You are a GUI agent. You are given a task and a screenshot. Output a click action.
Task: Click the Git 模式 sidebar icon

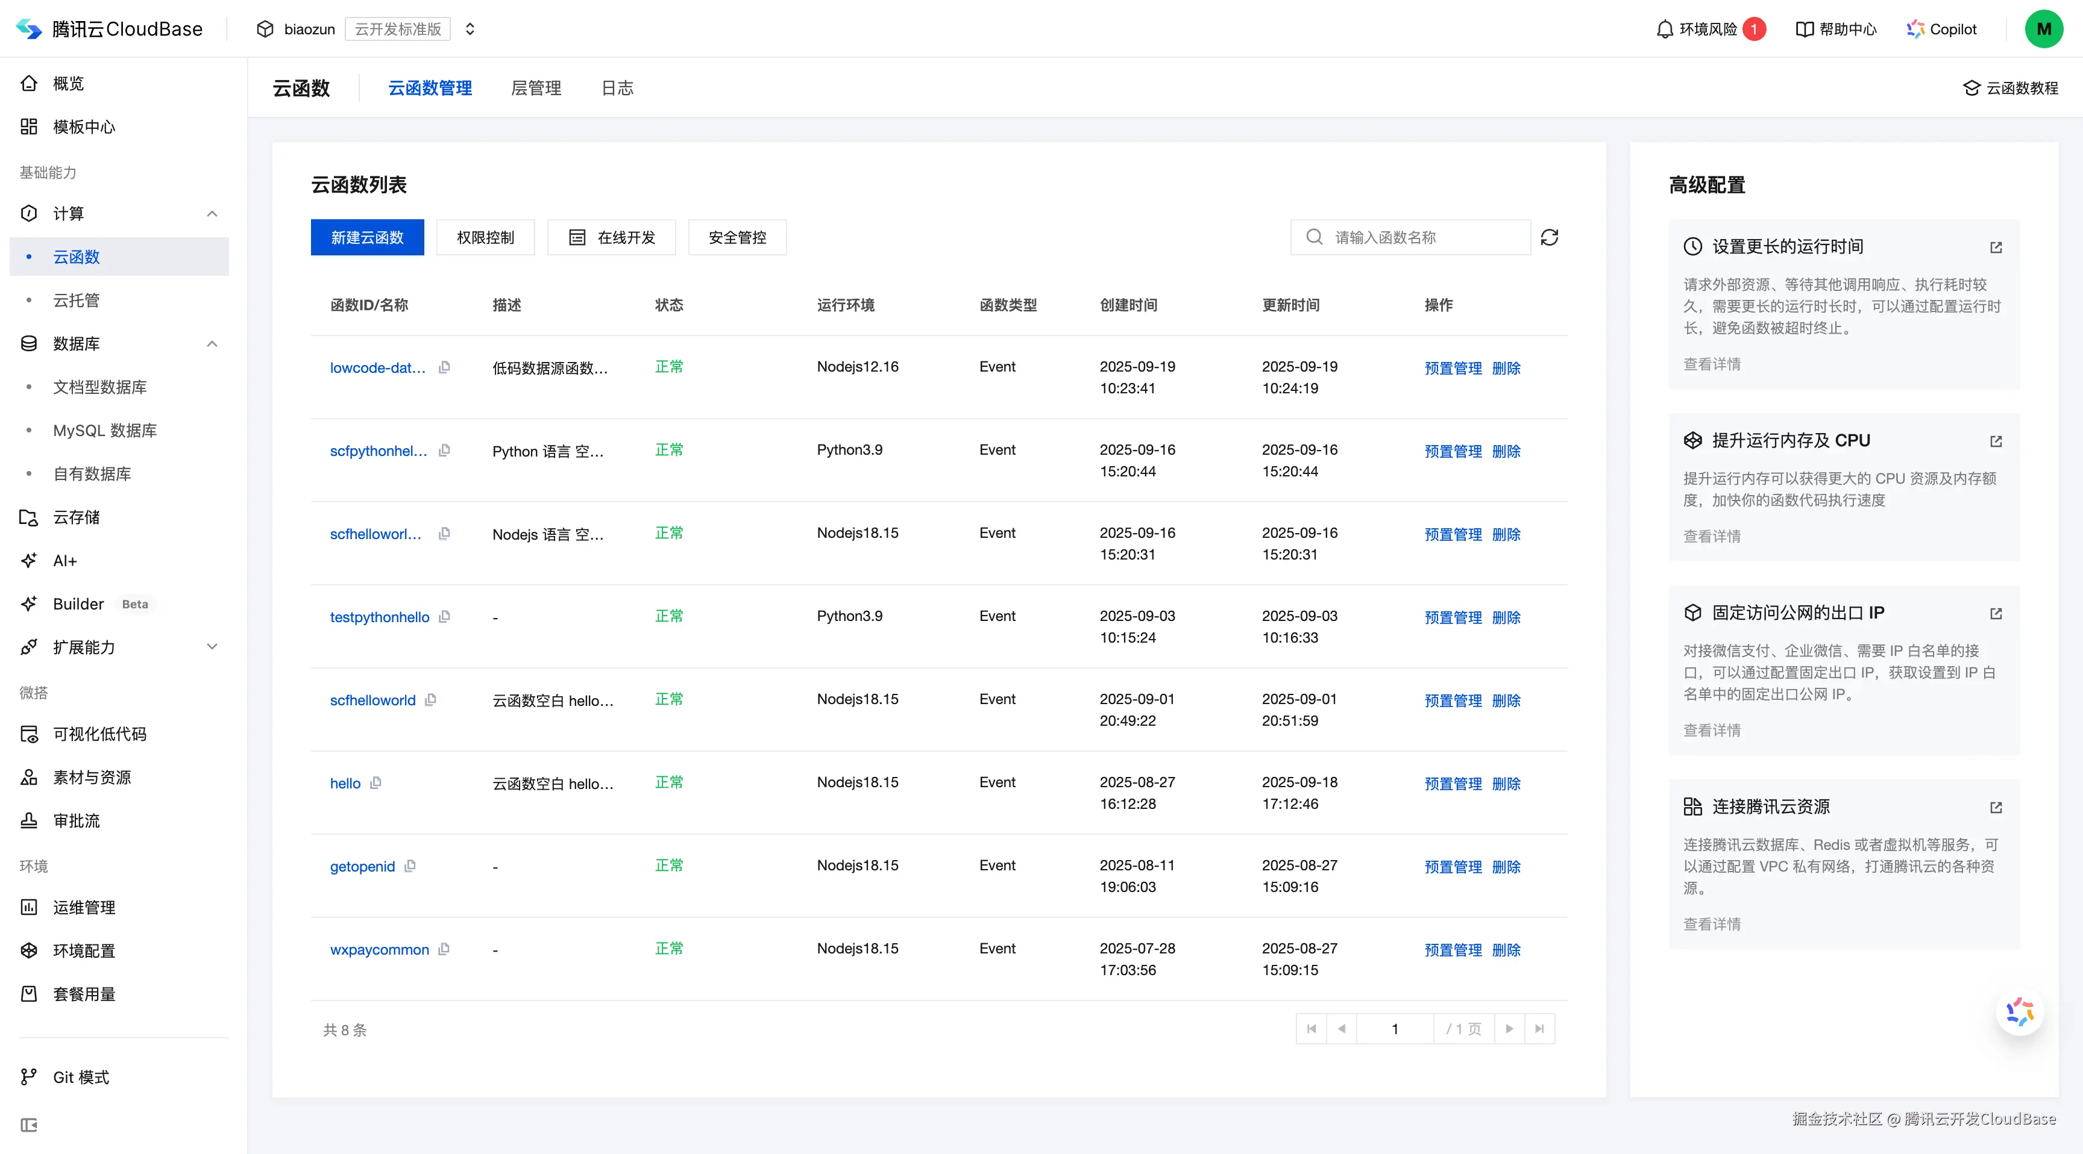29,1076
